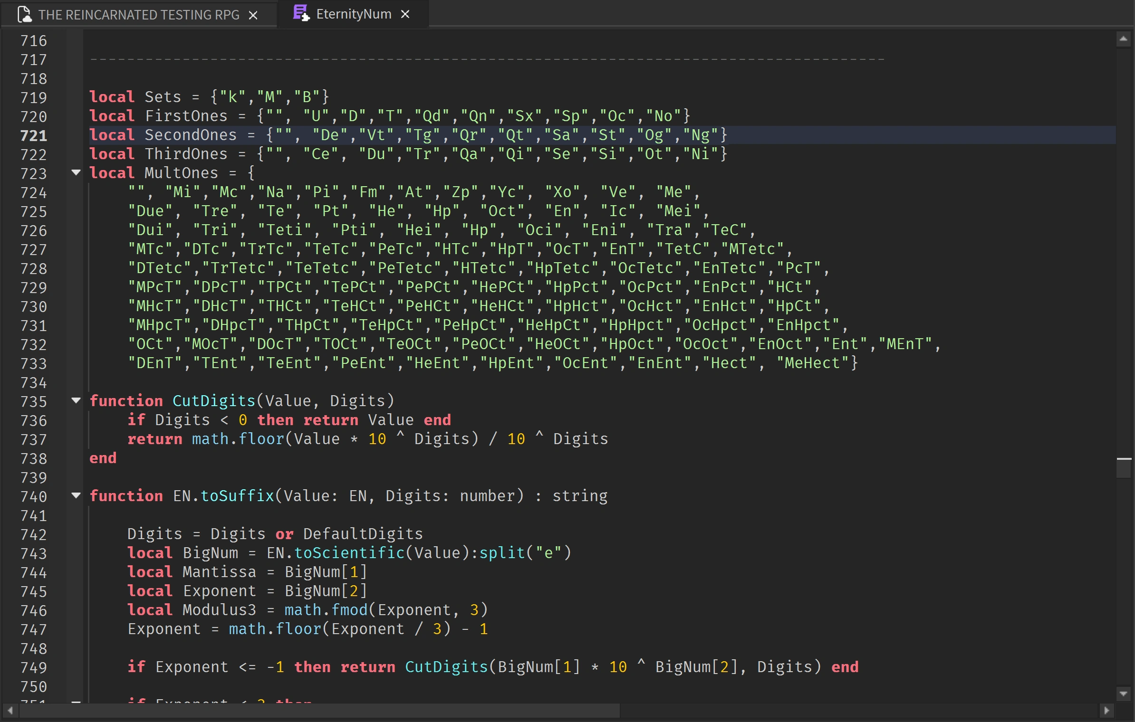The image size is (1135, 722).
Task: Switch to THE REINCARNATED TESTING RPG tab
Action: [x=138, y=14]
